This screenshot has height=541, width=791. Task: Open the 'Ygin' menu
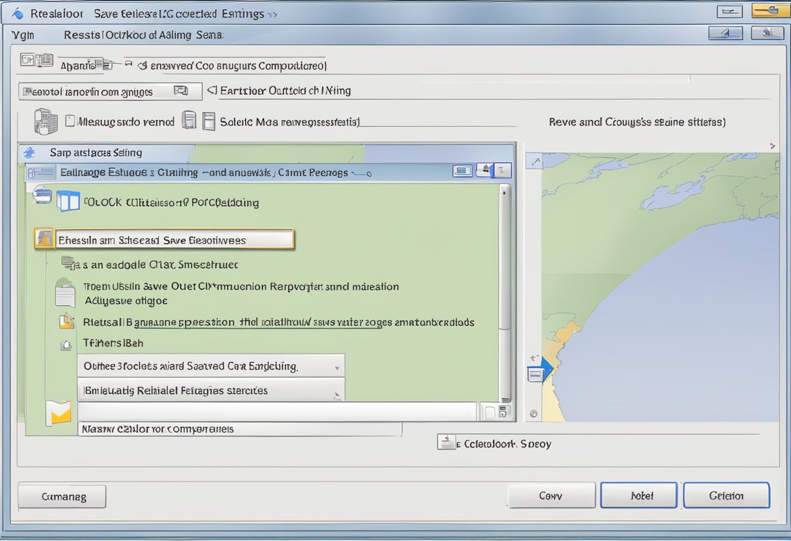(22, 35)
